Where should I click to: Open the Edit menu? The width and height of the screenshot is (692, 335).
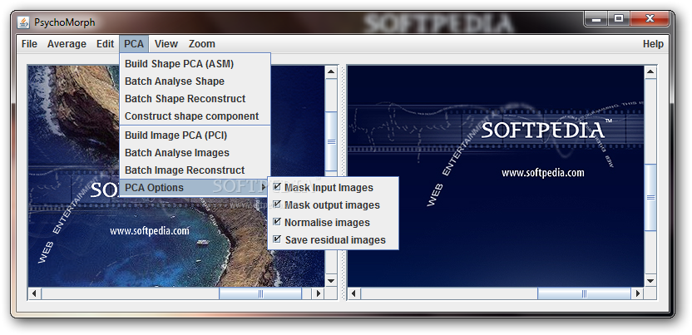point(105,44)
